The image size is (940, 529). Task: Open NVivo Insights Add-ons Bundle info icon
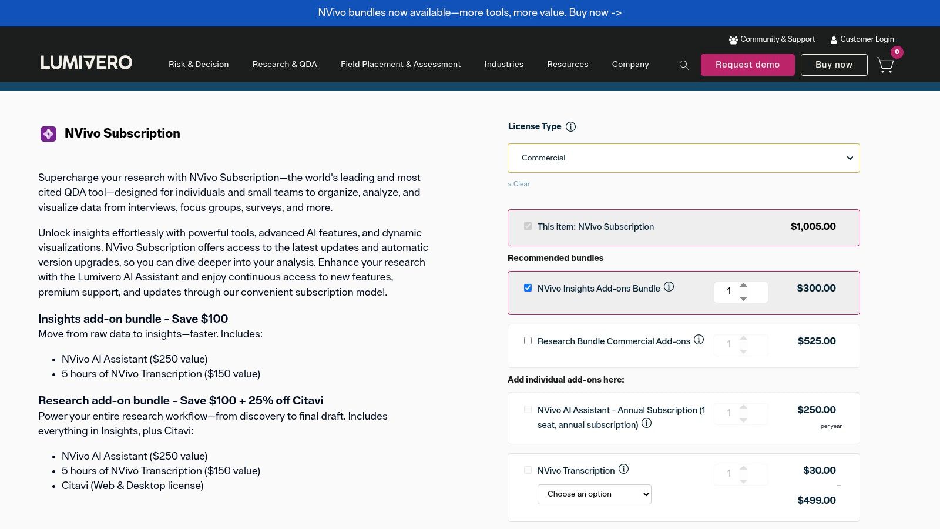(669, 287)
